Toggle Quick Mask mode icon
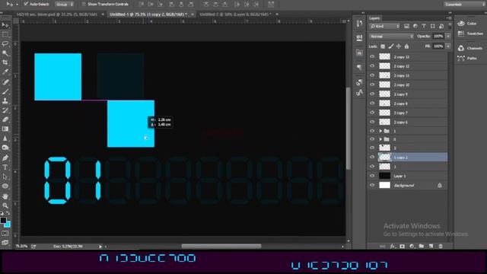 click(5, 233)
